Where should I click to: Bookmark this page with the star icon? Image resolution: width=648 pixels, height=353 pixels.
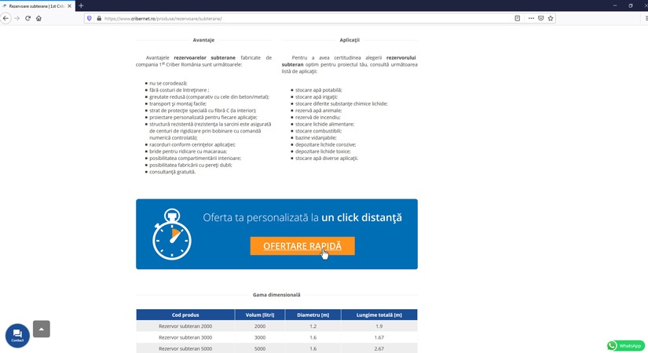click(551, 18)
